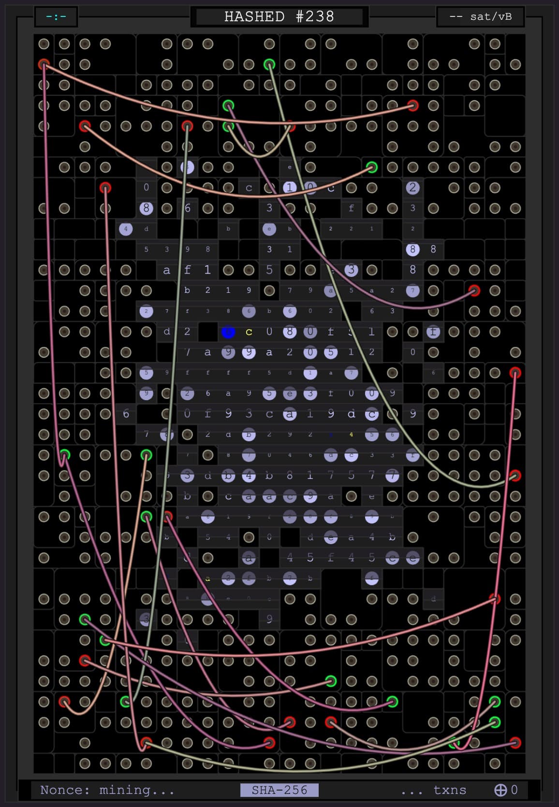The image size is (559, 807).
Task: Click the SHA-256 label in the bottom bar
Action: coord(279,790)
